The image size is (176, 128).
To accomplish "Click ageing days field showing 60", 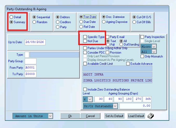I will click(x=108, y=99).
